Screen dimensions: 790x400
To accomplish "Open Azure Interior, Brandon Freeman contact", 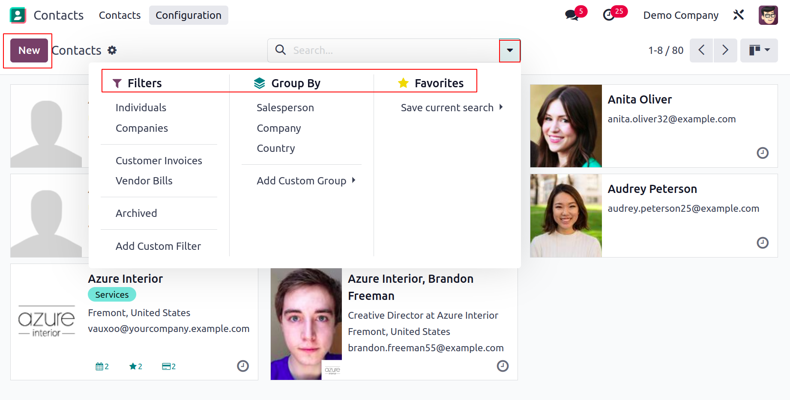I will (x=410, y=287).
